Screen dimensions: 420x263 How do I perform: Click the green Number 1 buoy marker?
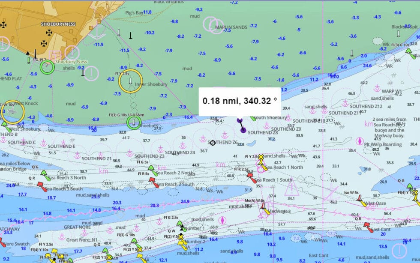(180, 225)
